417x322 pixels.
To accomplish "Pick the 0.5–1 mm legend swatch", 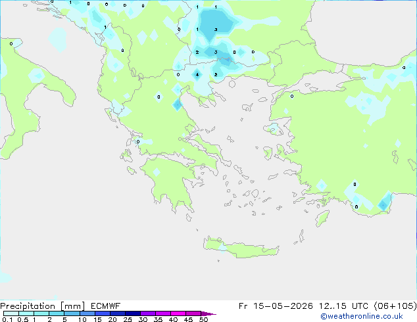I will (26, 313).
